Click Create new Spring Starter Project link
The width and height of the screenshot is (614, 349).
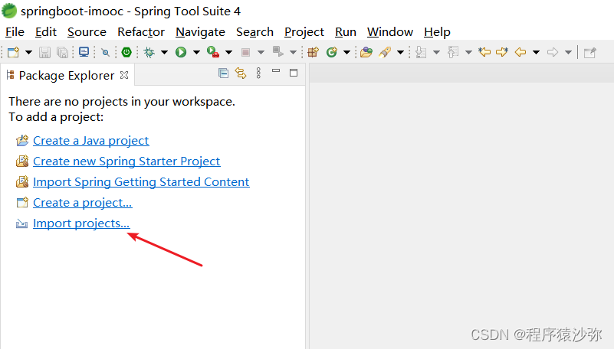point(126,161)
